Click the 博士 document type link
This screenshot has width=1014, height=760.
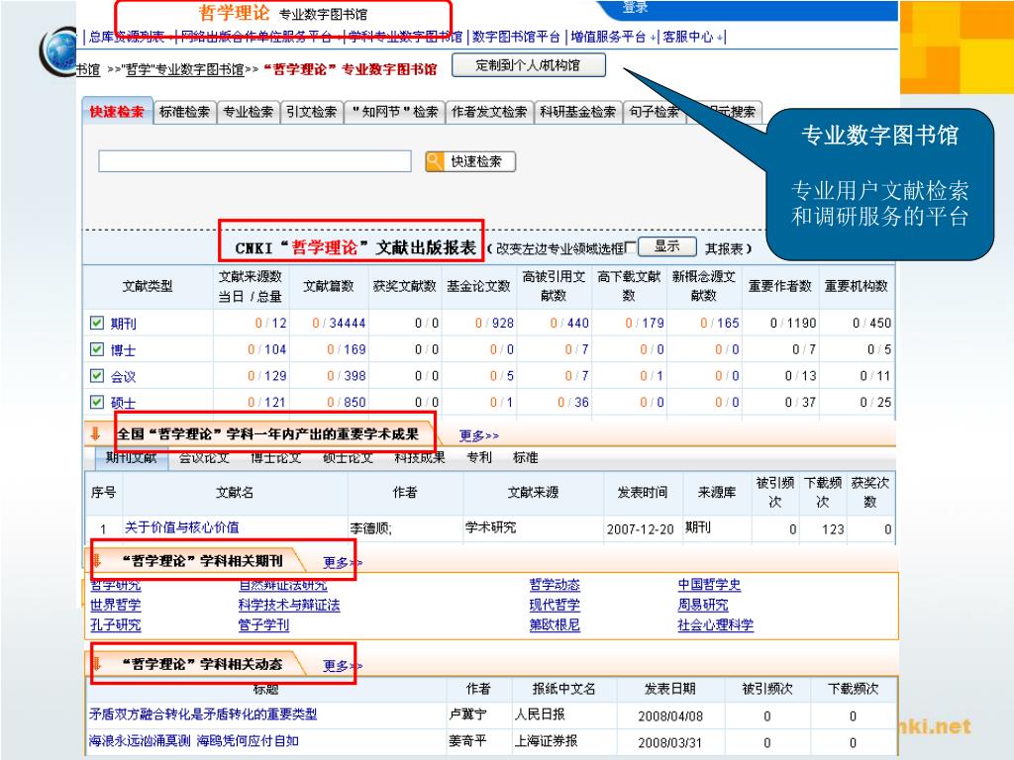point(123,349)
